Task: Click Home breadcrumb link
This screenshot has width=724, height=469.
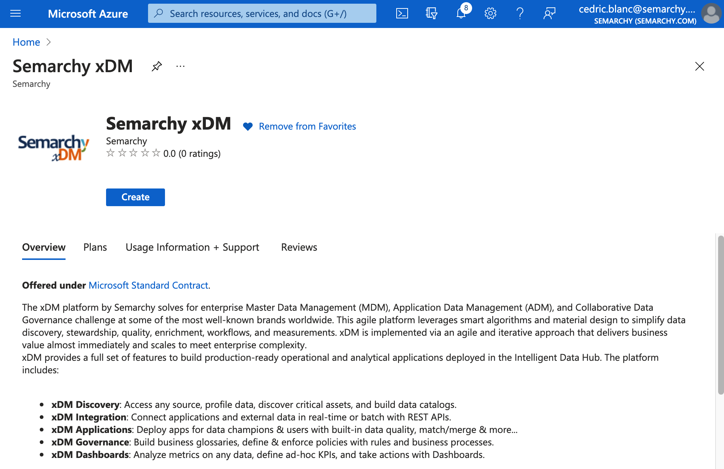Action: (26, 42)
